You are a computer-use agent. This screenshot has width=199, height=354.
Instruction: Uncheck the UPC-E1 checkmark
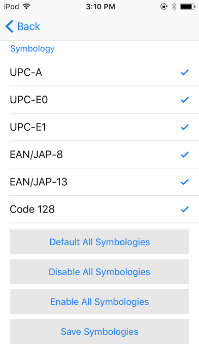coord(185,127)
